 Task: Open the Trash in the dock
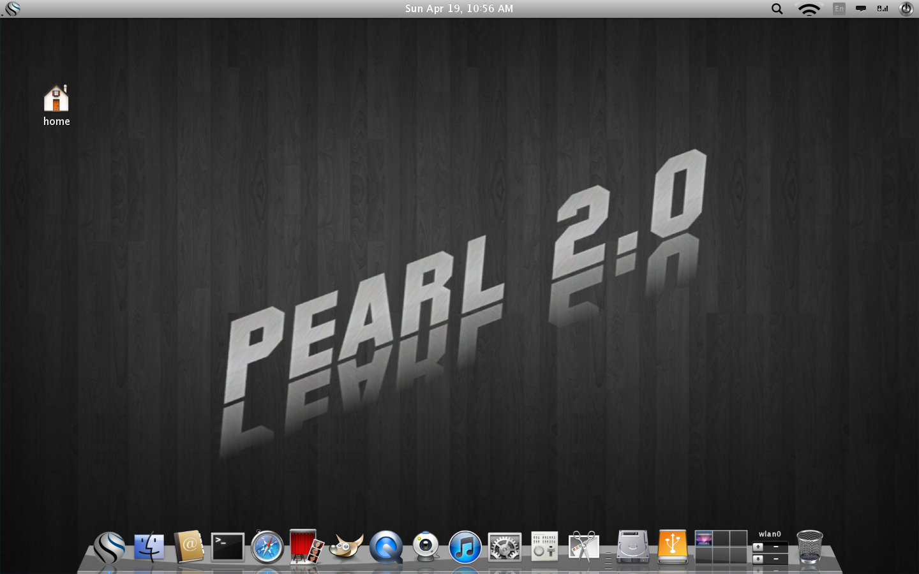tap(810, 547)
